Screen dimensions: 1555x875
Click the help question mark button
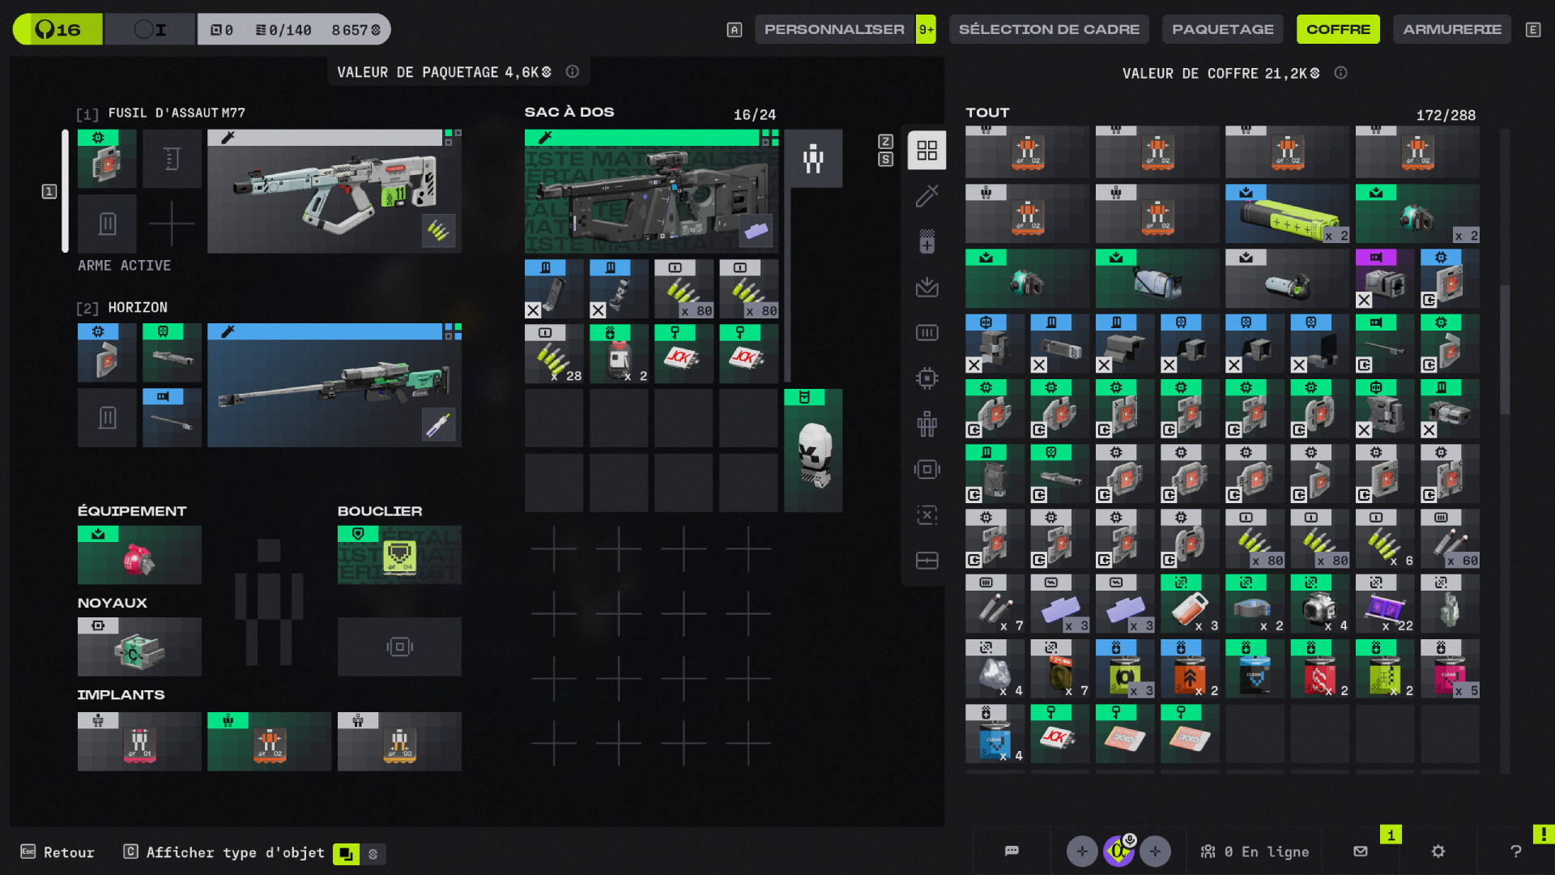click(1516, 852)
